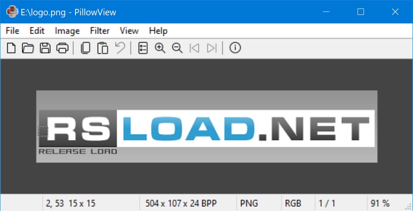
Task: Show image information icon
Action: (x=235, y=48)
